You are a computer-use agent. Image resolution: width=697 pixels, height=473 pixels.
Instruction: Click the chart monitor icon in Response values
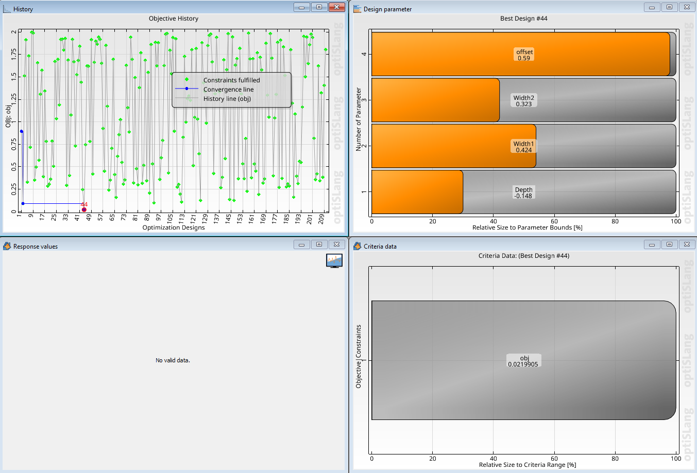point(334,261)
